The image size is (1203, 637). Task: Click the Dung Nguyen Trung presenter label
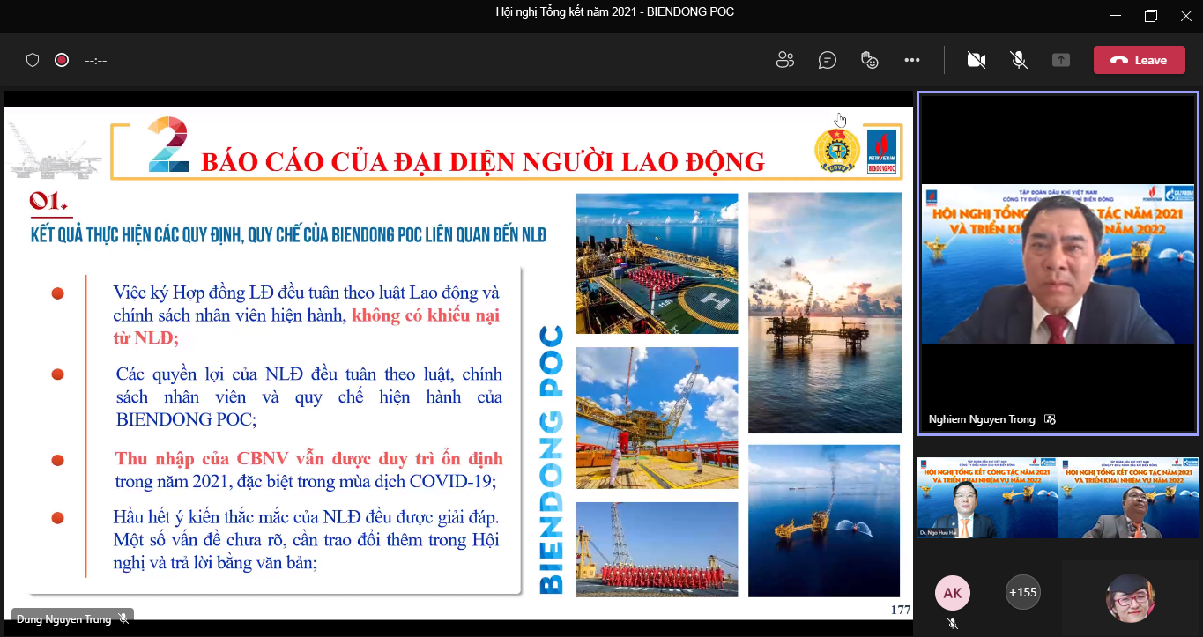[x=63, y=619]
